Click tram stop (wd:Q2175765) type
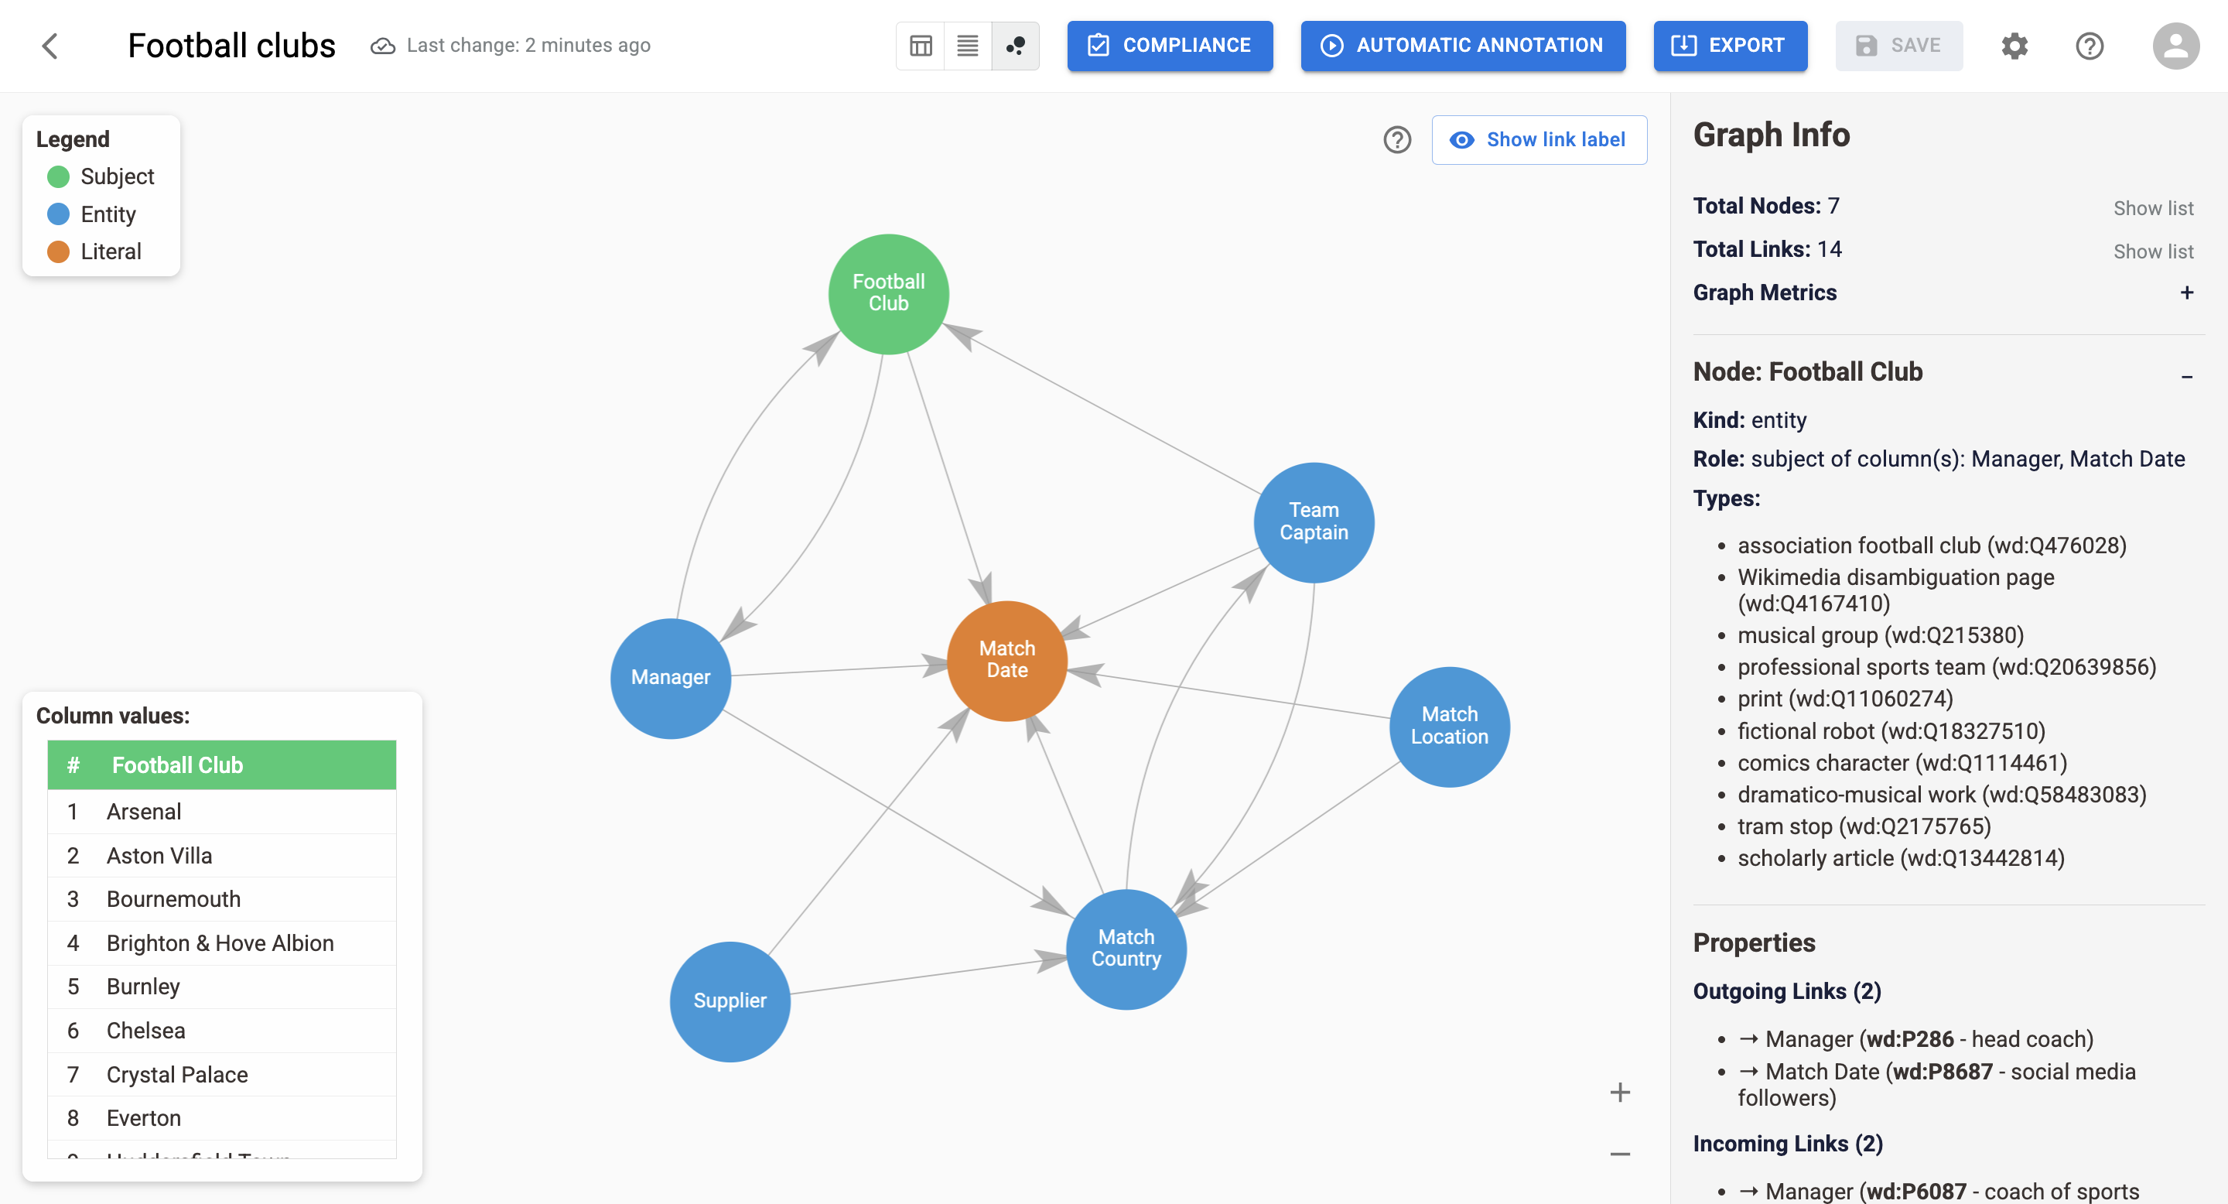This screenshot has height=1204, width=2228. (x=1864, y=827)
